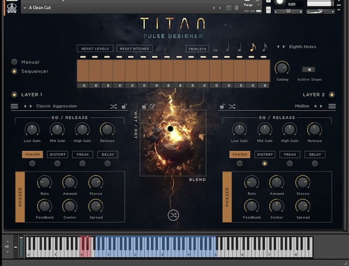Click Layer 1 Phaser Rate knob
Image resolution: width=349 pixels, height=266 pixels.
pyautogui.click(x=45, y=182)
